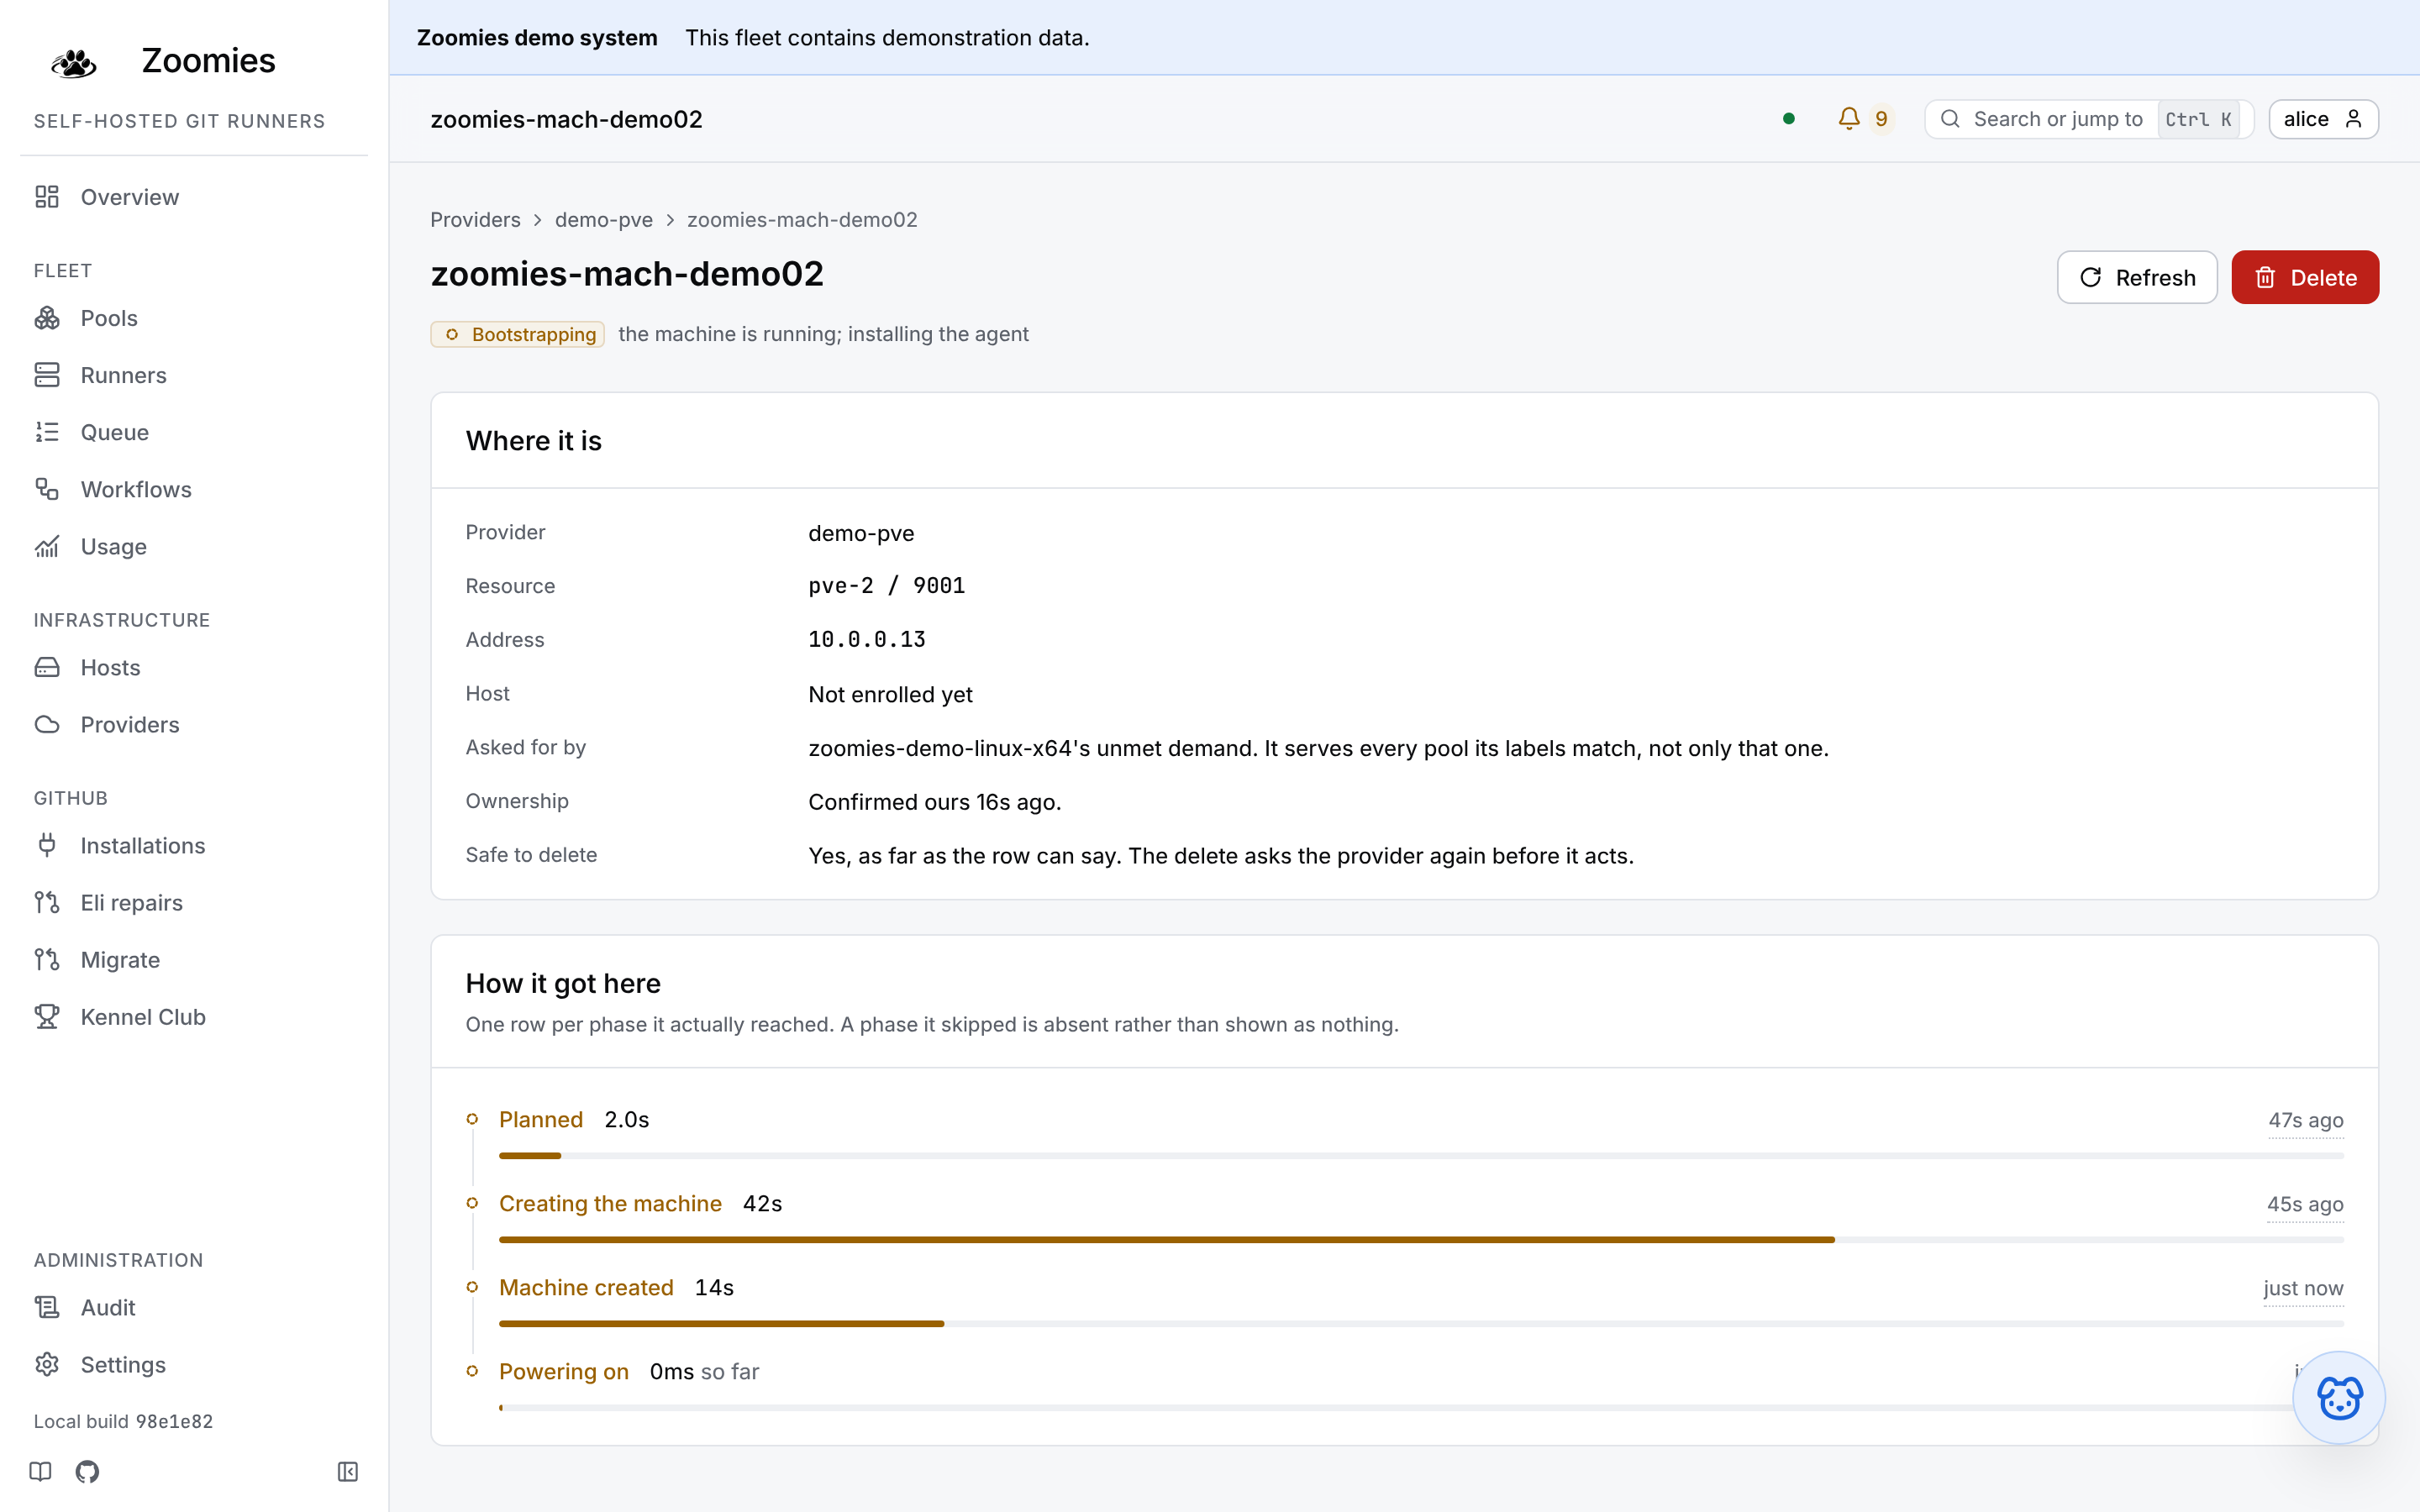Image resolution: width=2420 pixels, height=1512 pixels.
Task: Open Runners page
Action: [194, 375]
